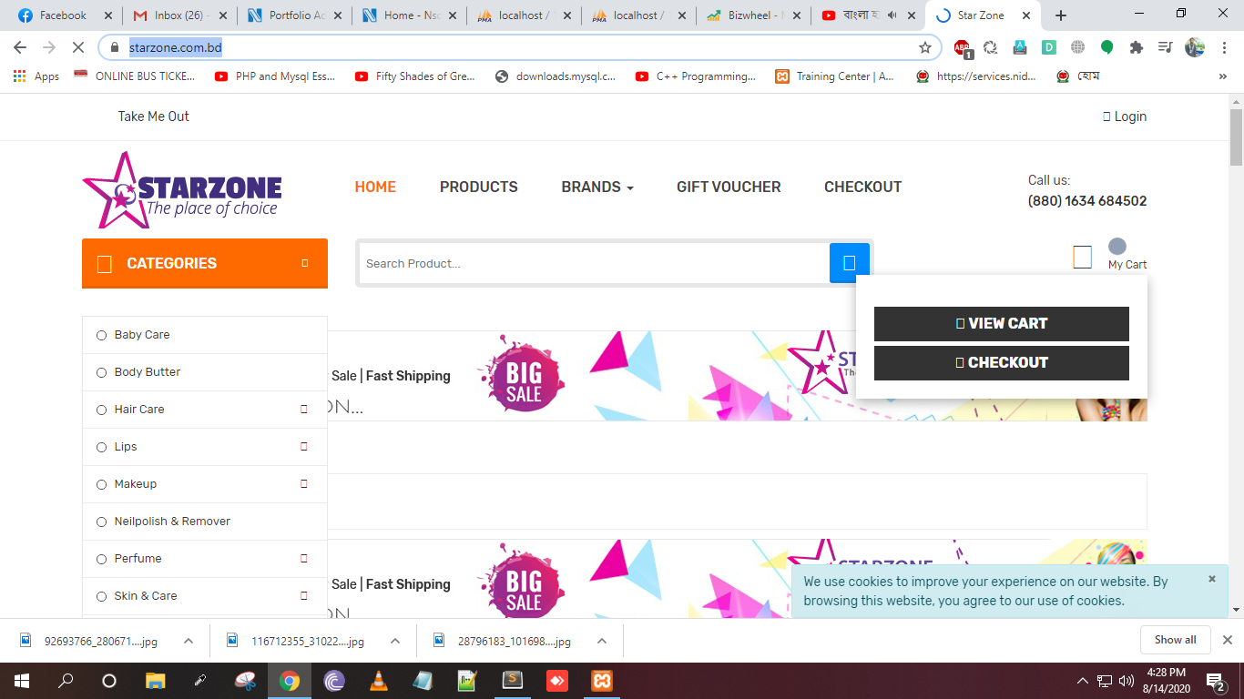Open the Chrome three-dot menu
This screenshot has width=1244, height=699.
1223,47
